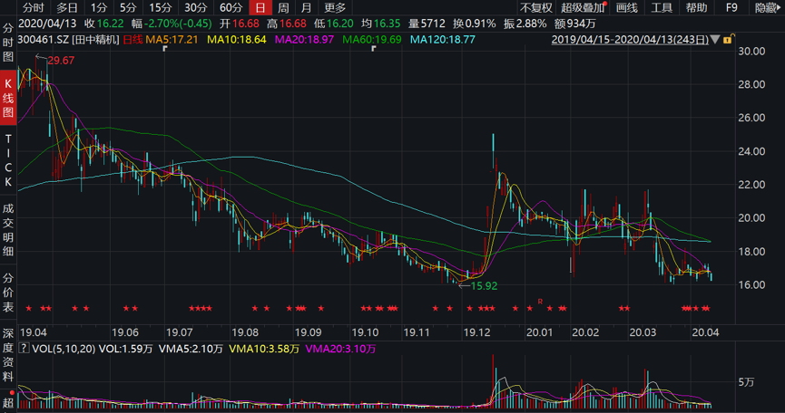Click the 2019/04/15-2020/04/13 date range link
785x413 pixels.
(632, 40)
